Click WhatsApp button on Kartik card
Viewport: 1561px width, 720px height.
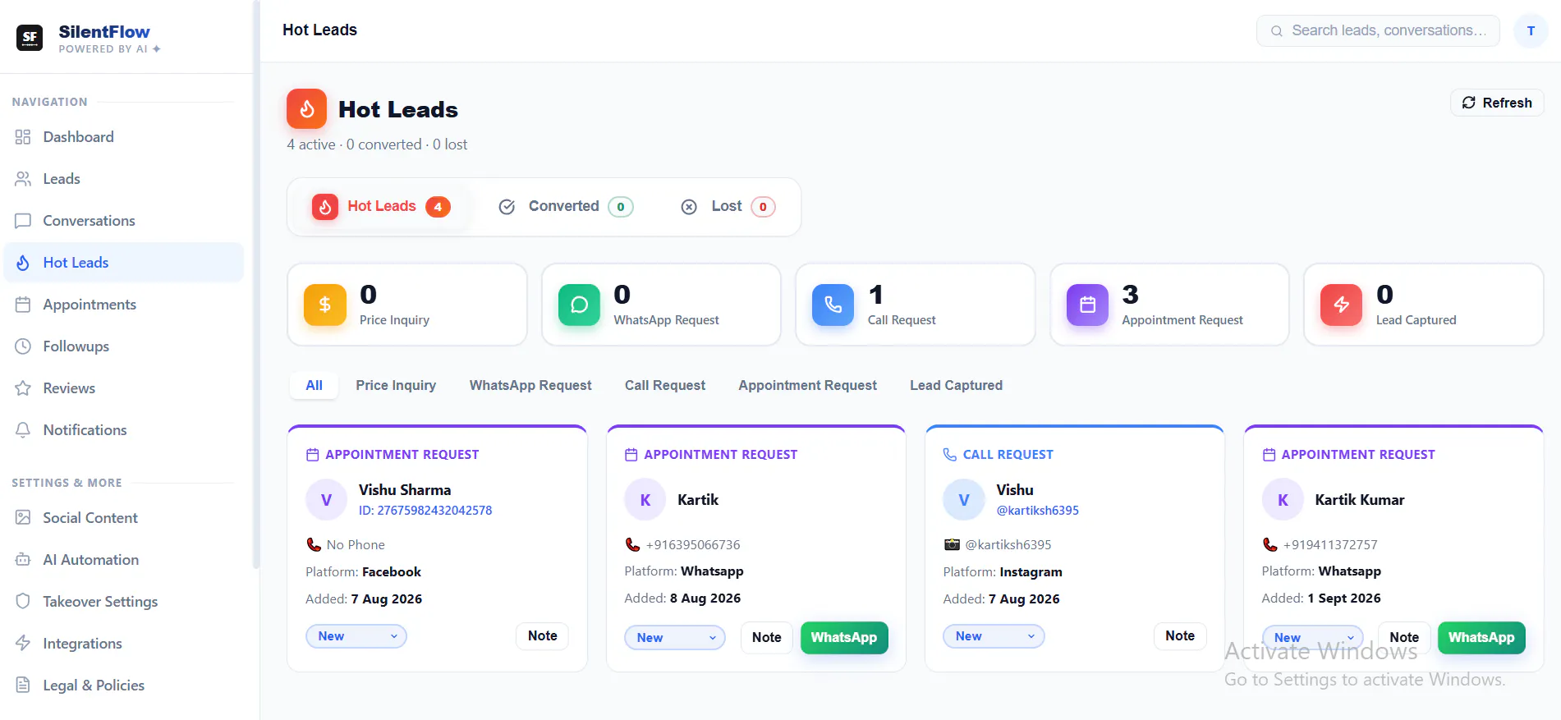point(844,638)
